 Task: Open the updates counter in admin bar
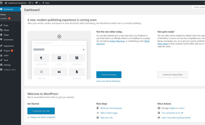point(31,3)
